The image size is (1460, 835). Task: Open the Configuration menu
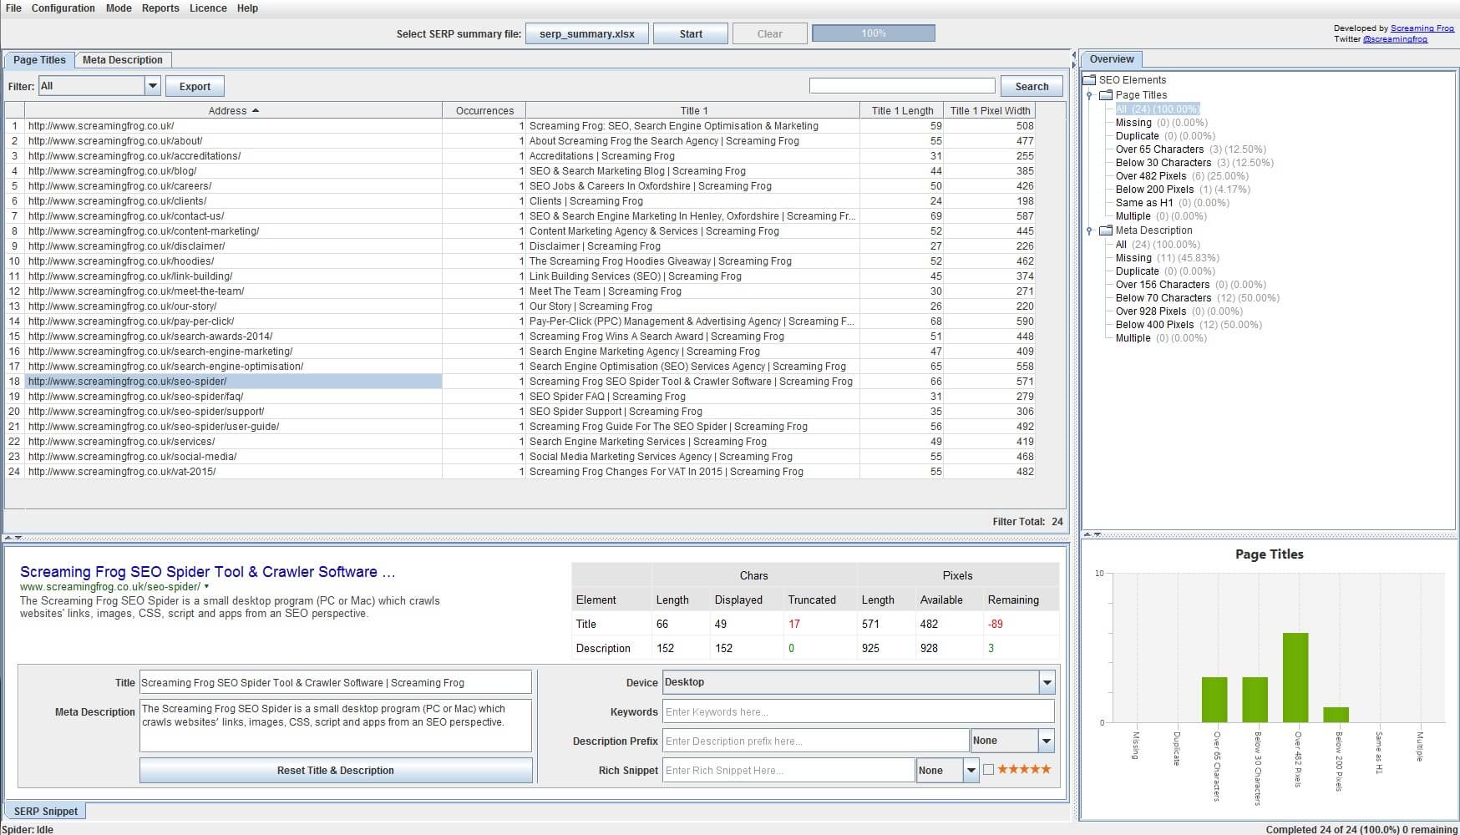coord(63,8)
